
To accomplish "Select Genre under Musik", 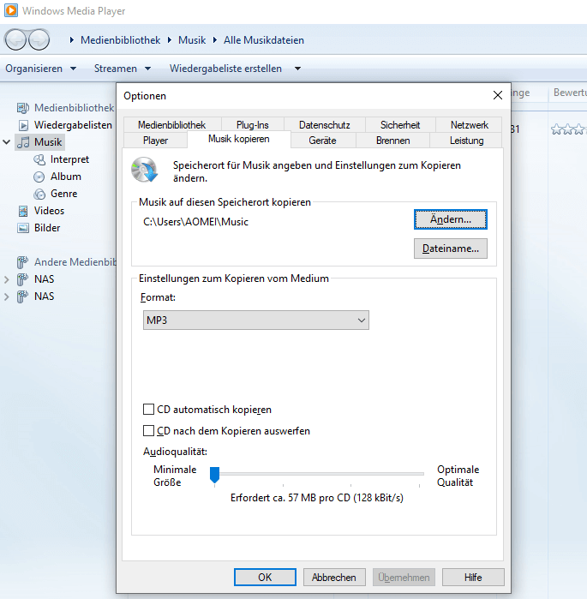I will (63, 194).
